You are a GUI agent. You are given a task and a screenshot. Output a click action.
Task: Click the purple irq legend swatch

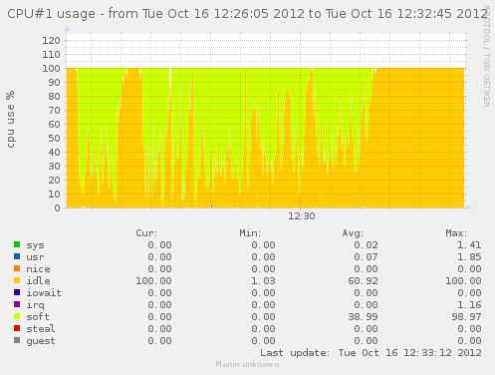tap(17, 304)
